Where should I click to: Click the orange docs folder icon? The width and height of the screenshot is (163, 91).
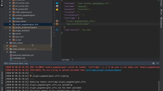(x=11, y=46)
